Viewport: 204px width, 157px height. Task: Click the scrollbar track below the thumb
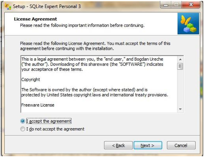click(180, 88)
